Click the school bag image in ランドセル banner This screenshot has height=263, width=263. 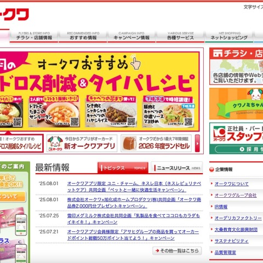(129, 144)
